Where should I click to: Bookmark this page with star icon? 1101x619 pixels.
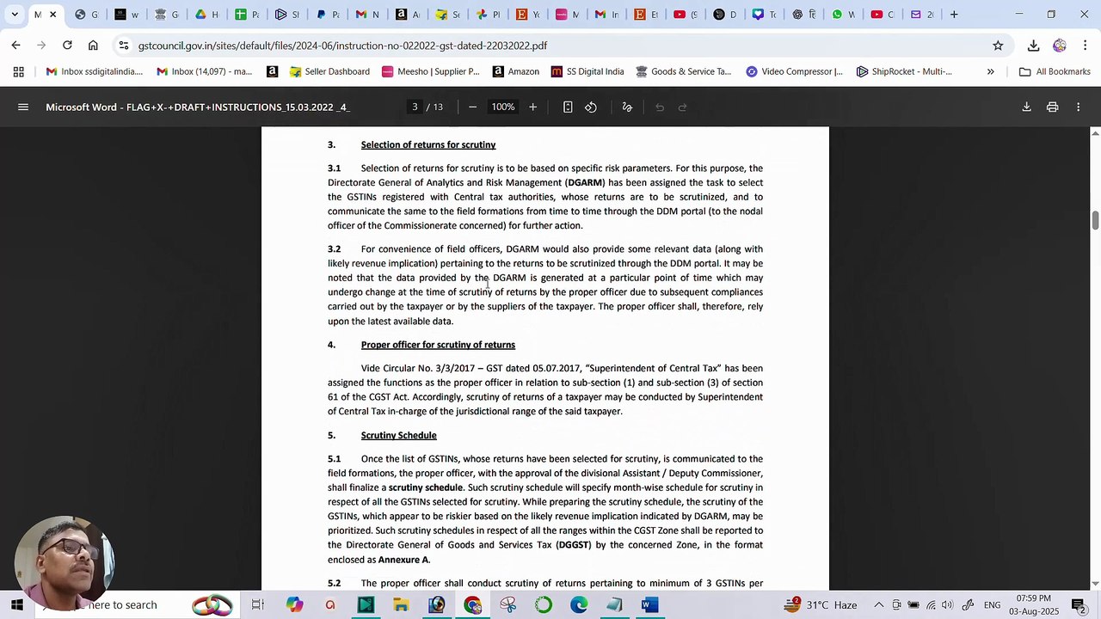(x=998, y=46)
